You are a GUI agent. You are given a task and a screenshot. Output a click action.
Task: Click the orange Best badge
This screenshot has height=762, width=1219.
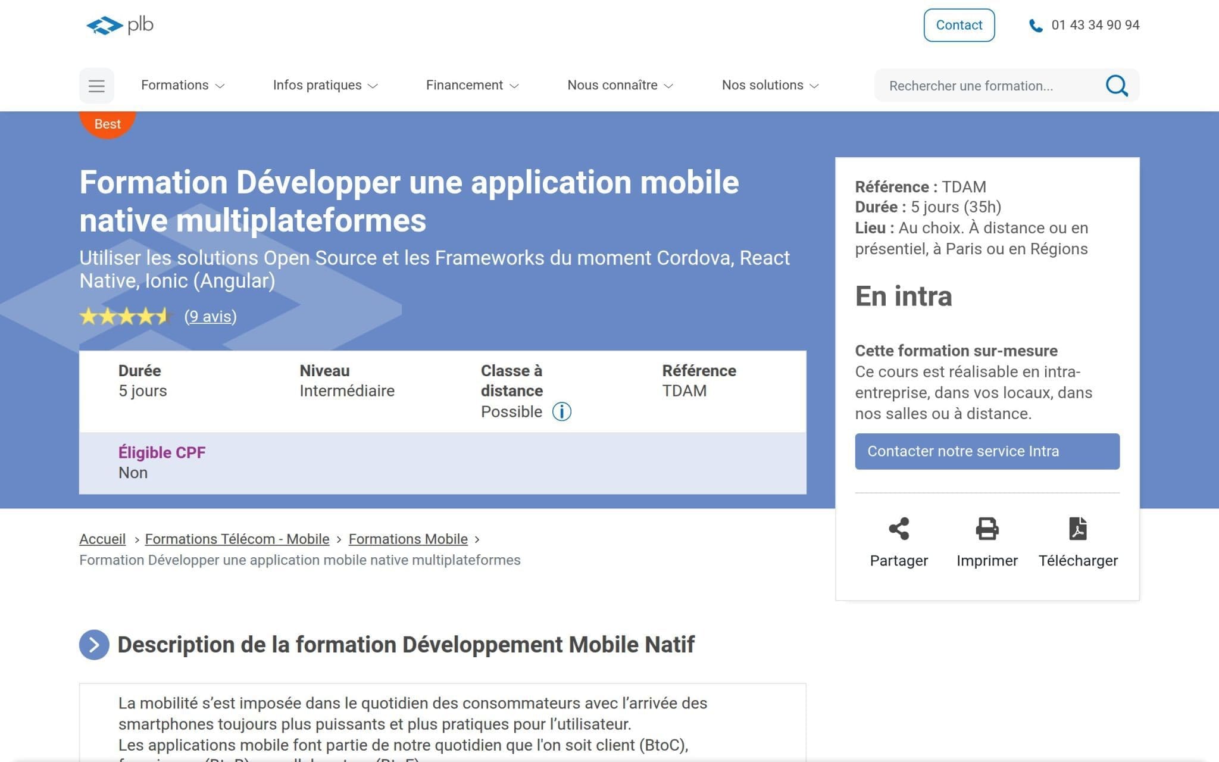point(108,124)
